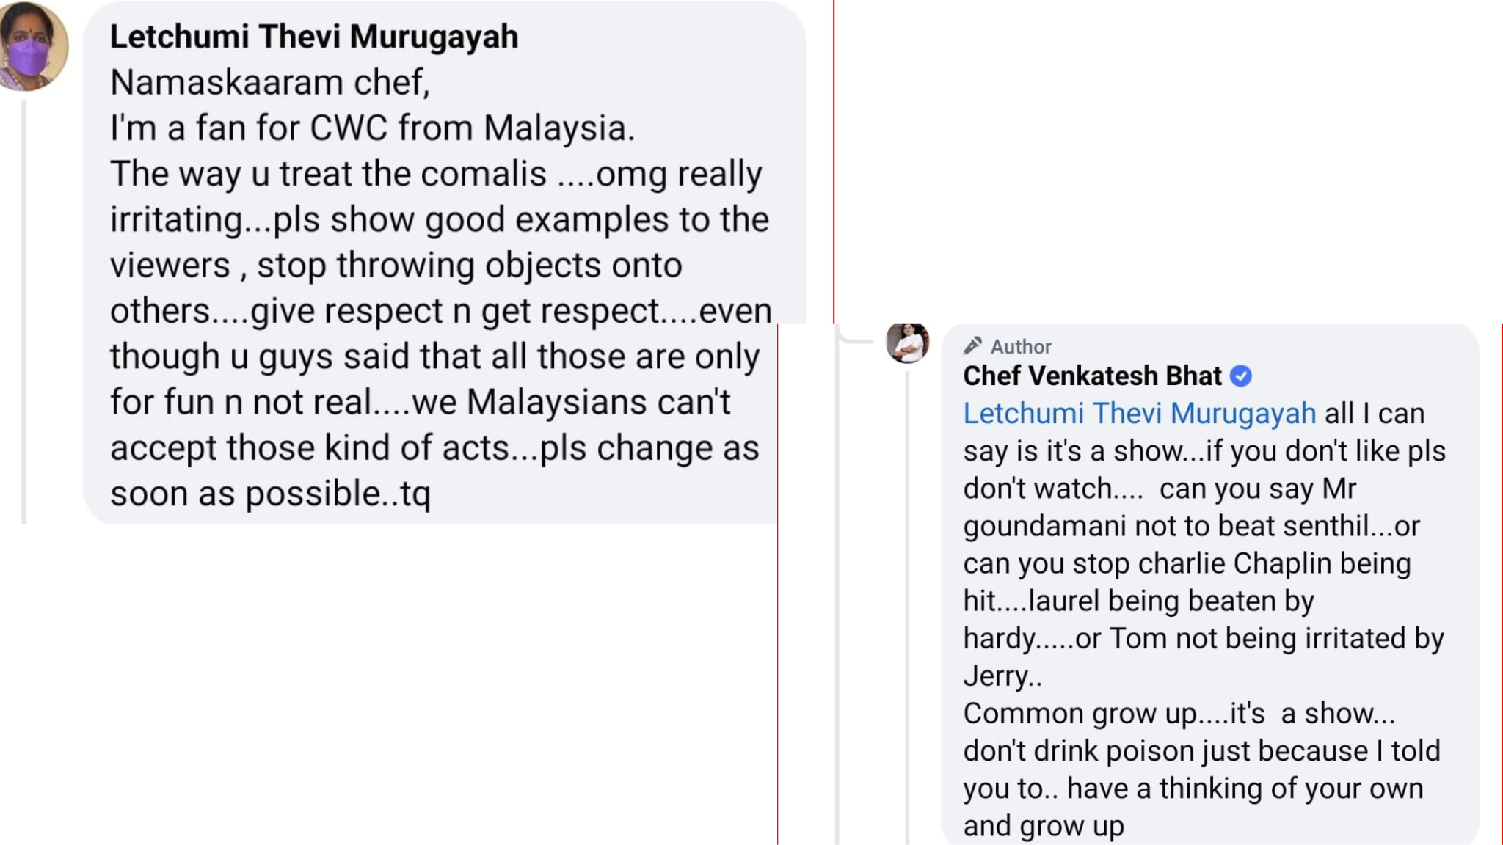Click the blue verified badge icon
Image resolution: width=1503 pixels, height=845 pixels.
click(x=1241, y=376)
